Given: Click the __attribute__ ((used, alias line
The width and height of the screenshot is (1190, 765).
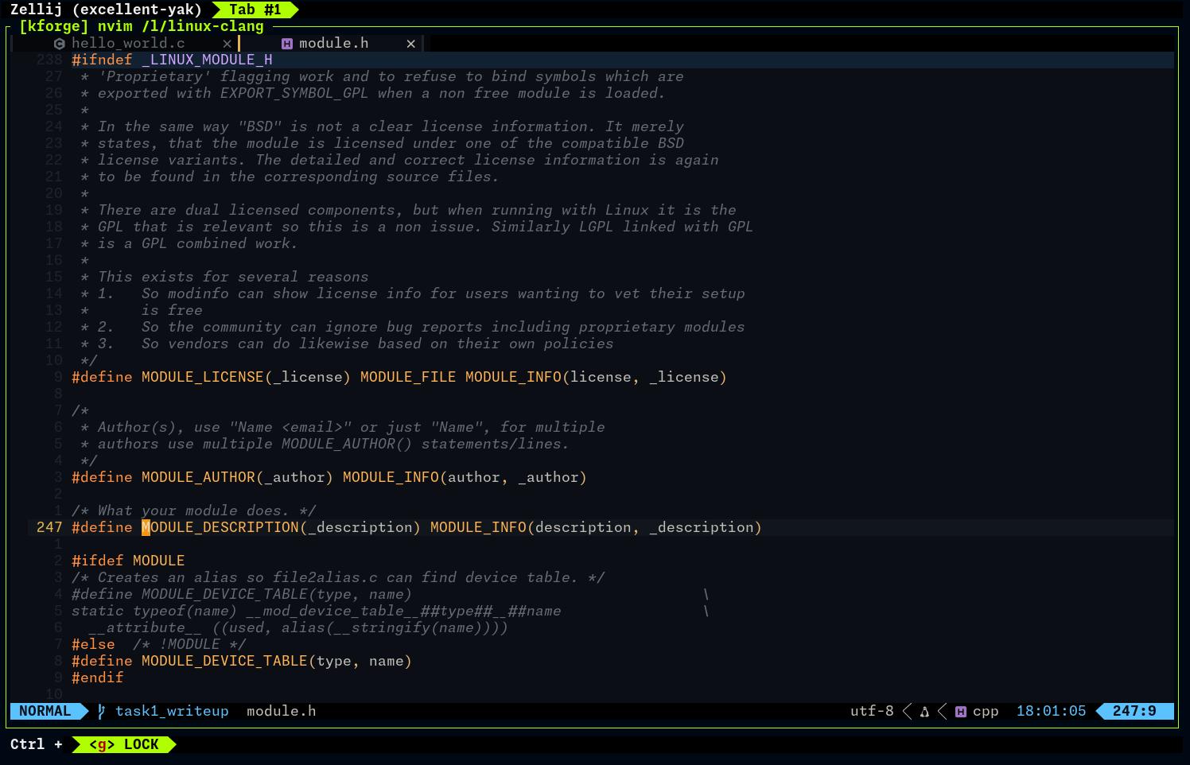Looking at the screenshot, I should (x=298, y=627).
